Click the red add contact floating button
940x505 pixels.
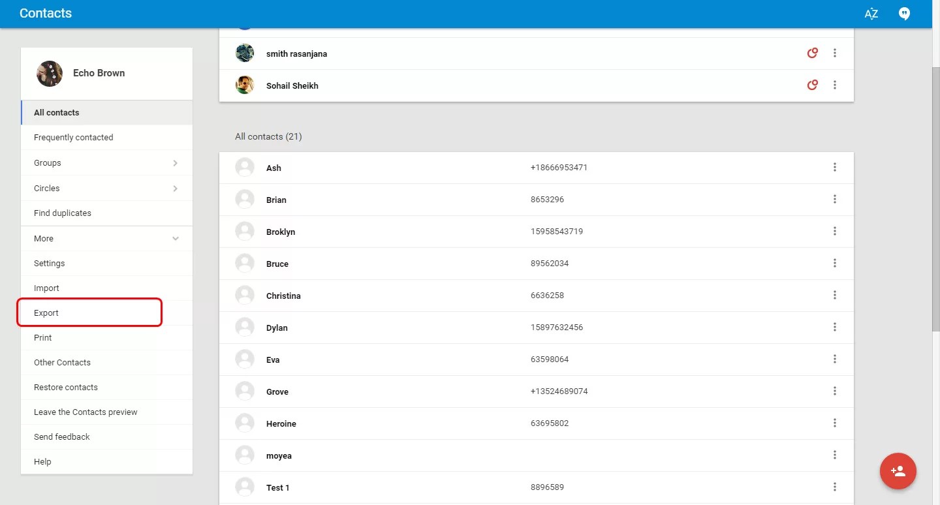898,471
